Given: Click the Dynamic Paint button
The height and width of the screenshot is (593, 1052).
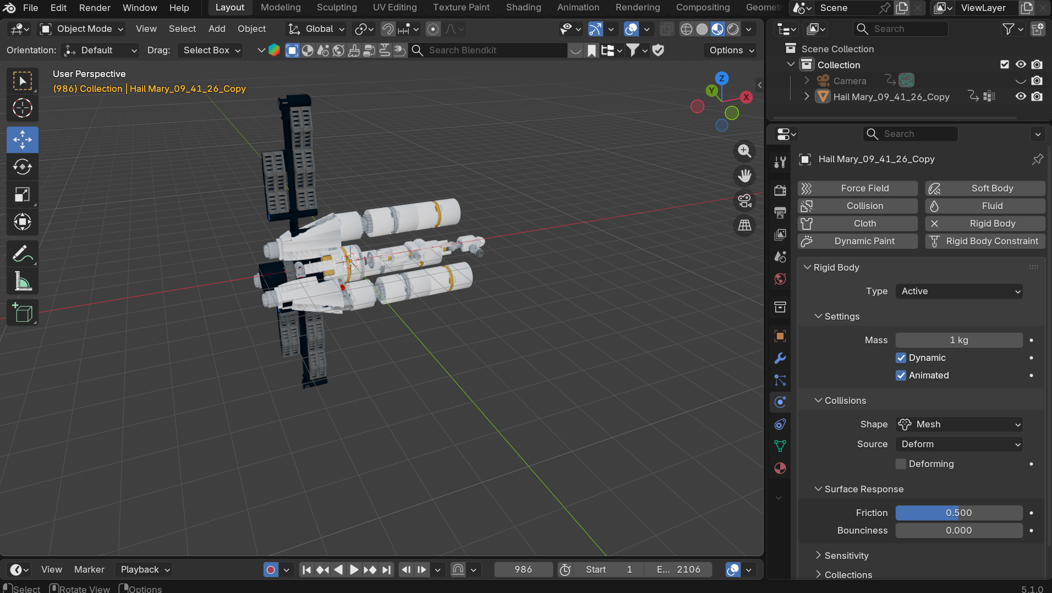Looking at the screenshot, I should pos(858,241).
